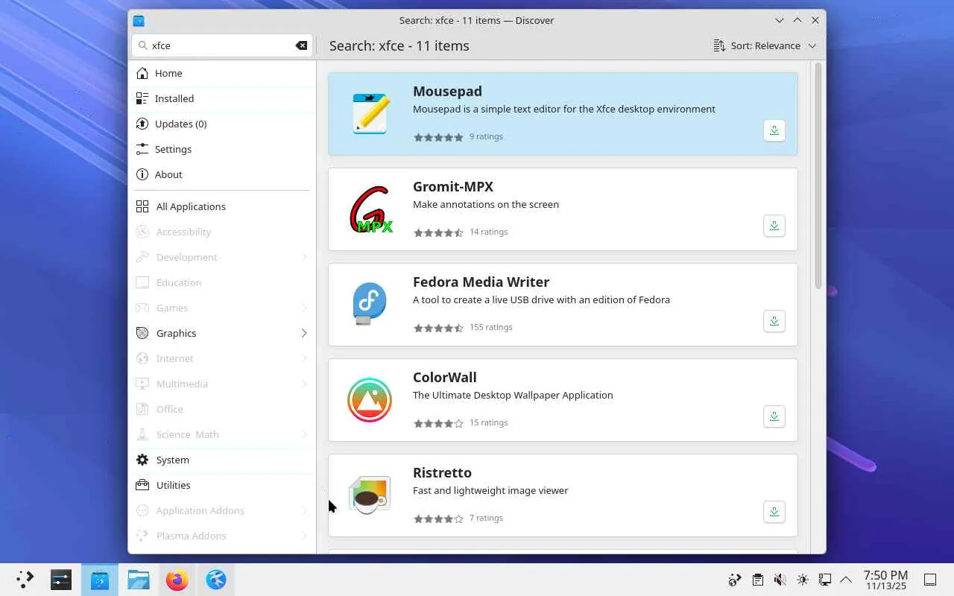
Task: Open the Gromit-MPX app title
Action: pos(453,186)
